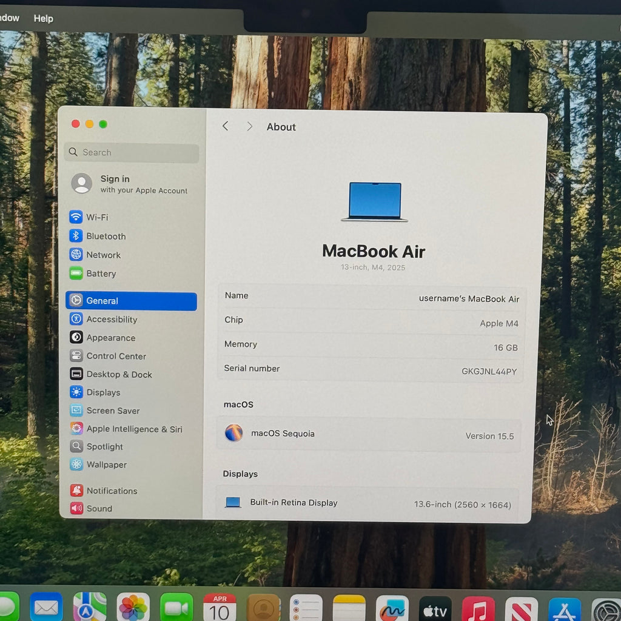
Task: Launch Music from the Dock
Action: pyautogui.click(x=478, y=610)
